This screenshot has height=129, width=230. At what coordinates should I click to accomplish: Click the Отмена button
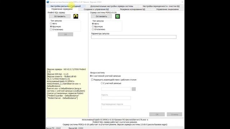tap(174, 114)
